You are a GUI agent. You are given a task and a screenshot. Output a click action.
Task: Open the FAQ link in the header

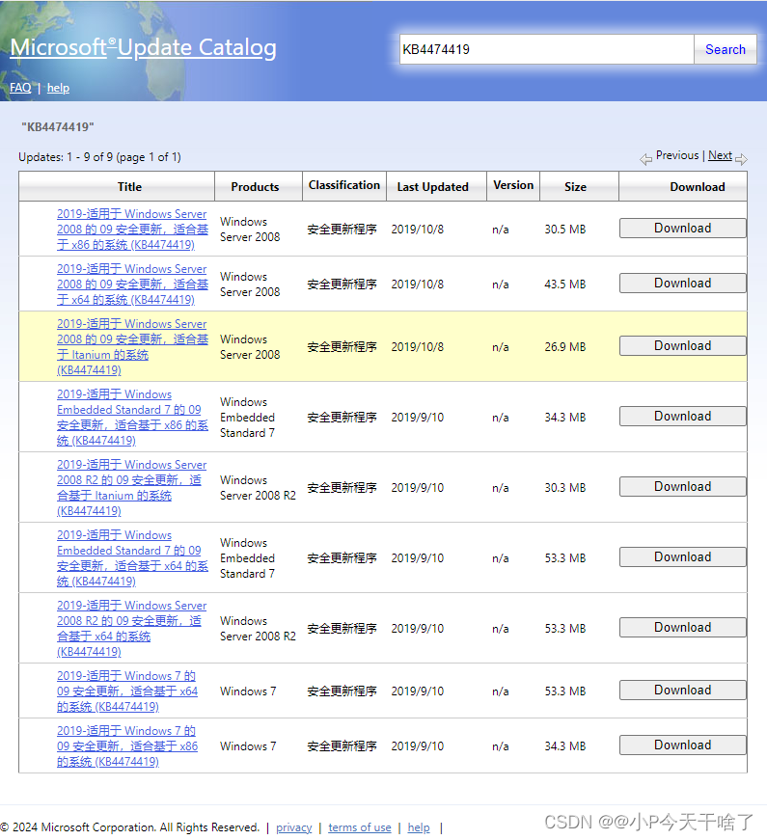(20, 88)
